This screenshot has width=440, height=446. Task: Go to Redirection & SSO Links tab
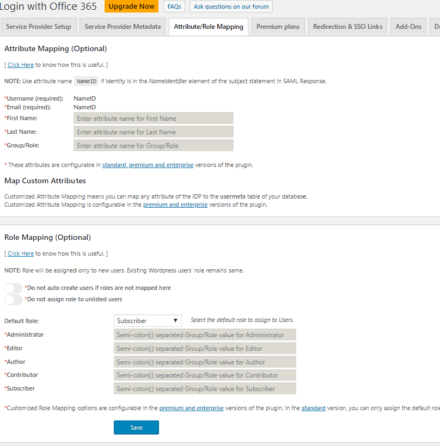click(347, 26)
